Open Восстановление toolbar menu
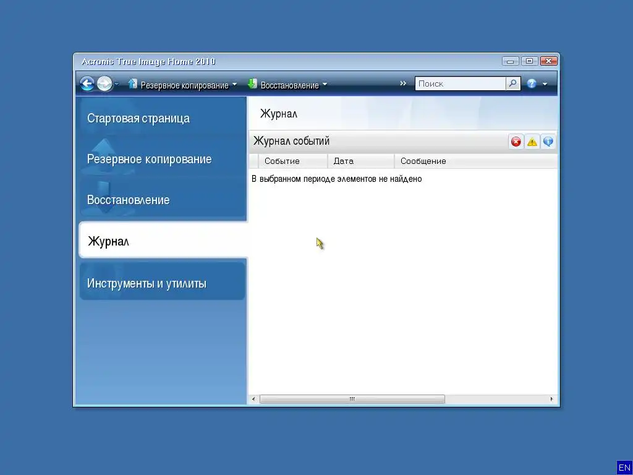The height and width of the screenshot is (475, 633). [x=289, y=85]
